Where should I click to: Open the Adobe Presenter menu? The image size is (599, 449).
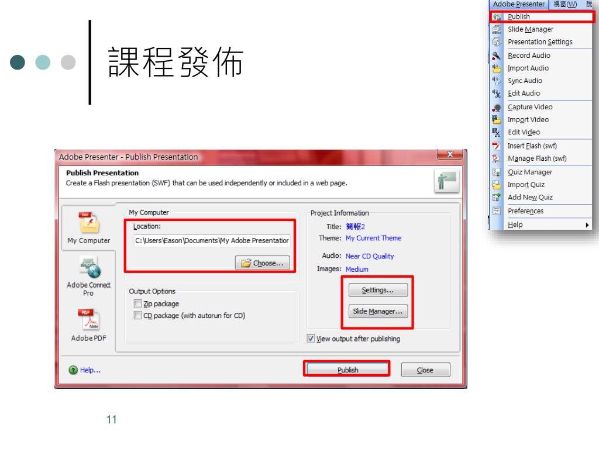tap(518, 4)
